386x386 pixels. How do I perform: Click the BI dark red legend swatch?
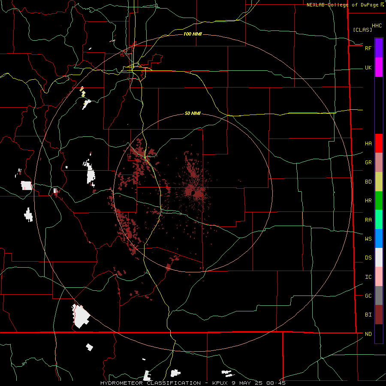point(379,315)
